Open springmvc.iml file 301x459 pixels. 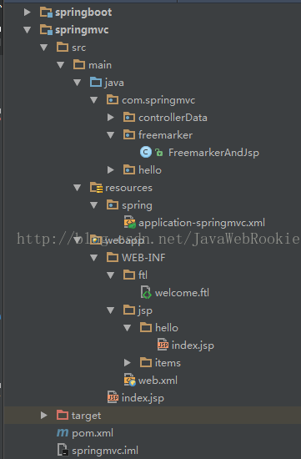(x=105, y=451)
